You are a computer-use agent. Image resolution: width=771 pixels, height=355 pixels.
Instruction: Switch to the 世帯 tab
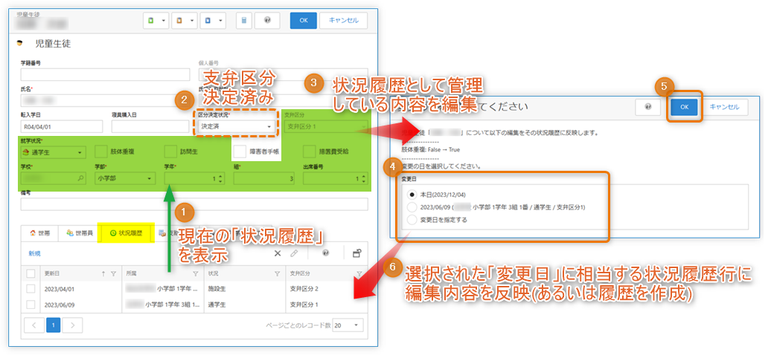point(40,233)
